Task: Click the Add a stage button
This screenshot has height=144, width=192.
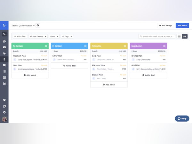Action: (165, 26)
